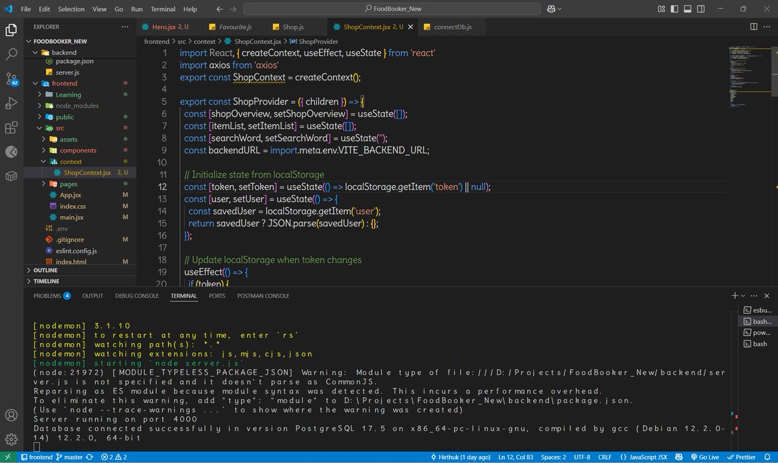This screenshot has height=463, width=778.
Task: Open remote window icon in status bar
Action: pos(8,457)
